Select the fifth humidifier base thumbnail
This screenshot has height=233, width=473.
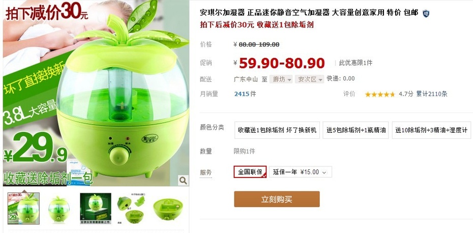pos(168,209)
